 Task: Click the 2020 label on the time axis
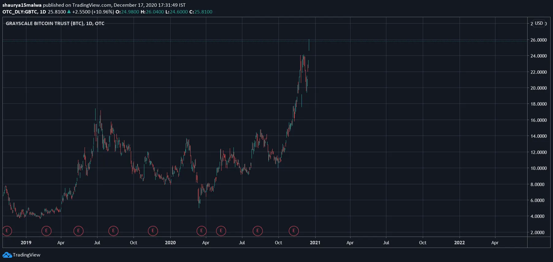tap(170, 243)
